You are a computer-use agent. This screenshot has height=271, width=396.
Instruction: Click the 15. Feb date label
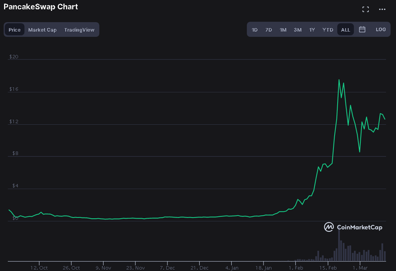tap(328, 268)
